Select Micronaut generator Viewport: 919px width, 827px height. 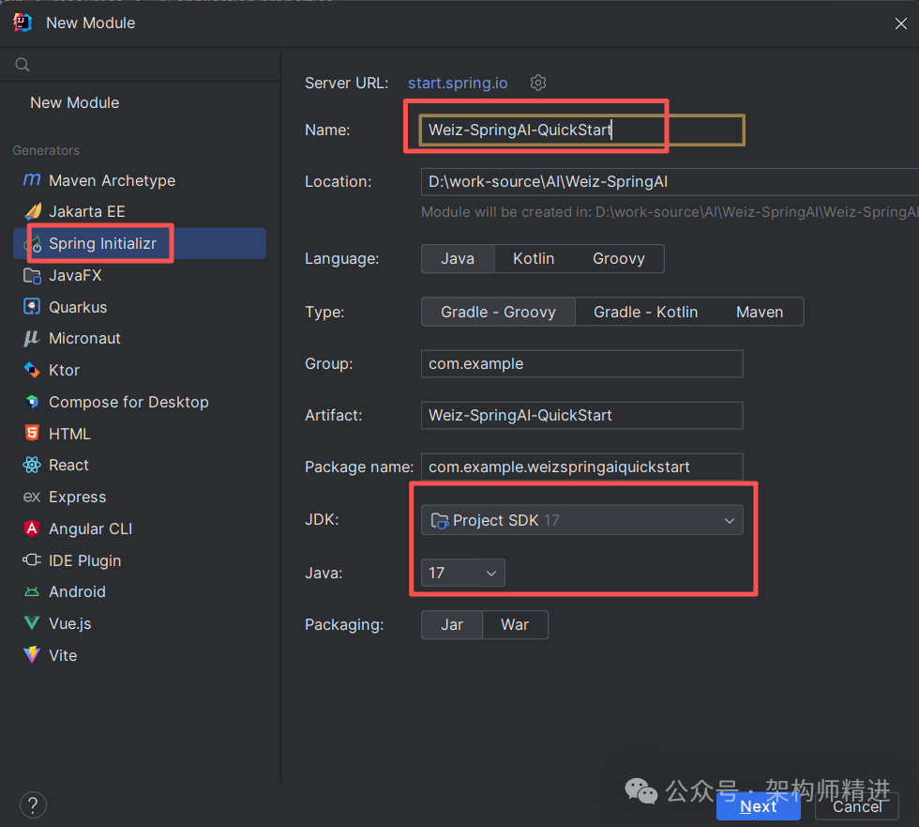(x=140, y=339)
